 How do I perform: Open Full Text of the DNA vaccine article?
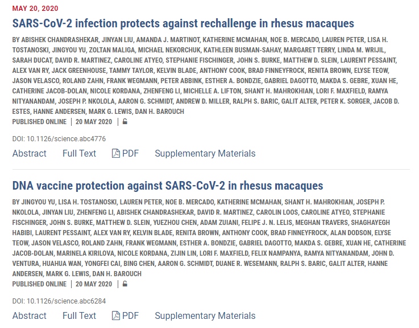click(x=79, y=315)
